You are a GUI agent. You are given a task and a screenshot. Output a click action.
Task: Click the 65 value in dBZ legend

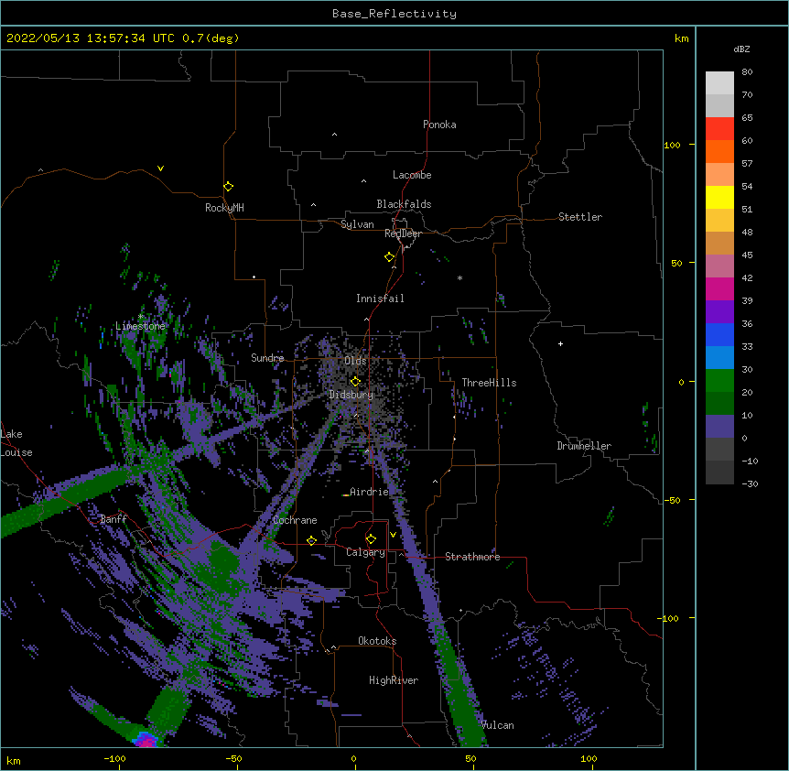[x=747, y=117]
